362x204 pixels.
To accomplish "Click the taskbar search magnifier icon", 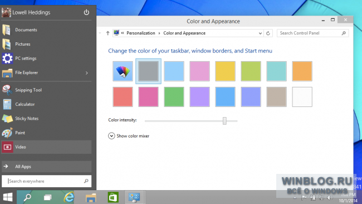I will click(27, 197).
